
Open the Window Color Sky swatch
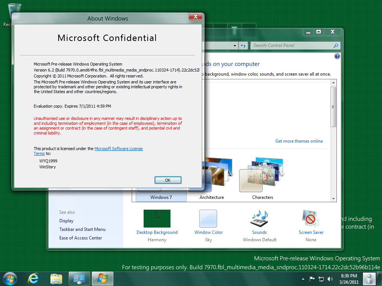pos(208,219)
